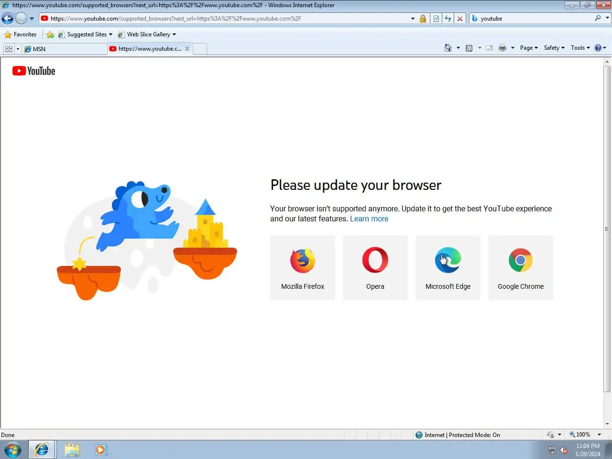
Task: Follow the Learn more link
Action: [x=369, y=219]
